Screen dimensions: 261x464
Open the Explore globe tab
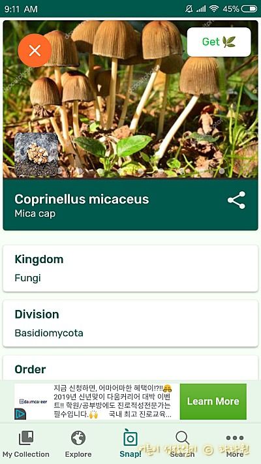(x=78, y=444)
